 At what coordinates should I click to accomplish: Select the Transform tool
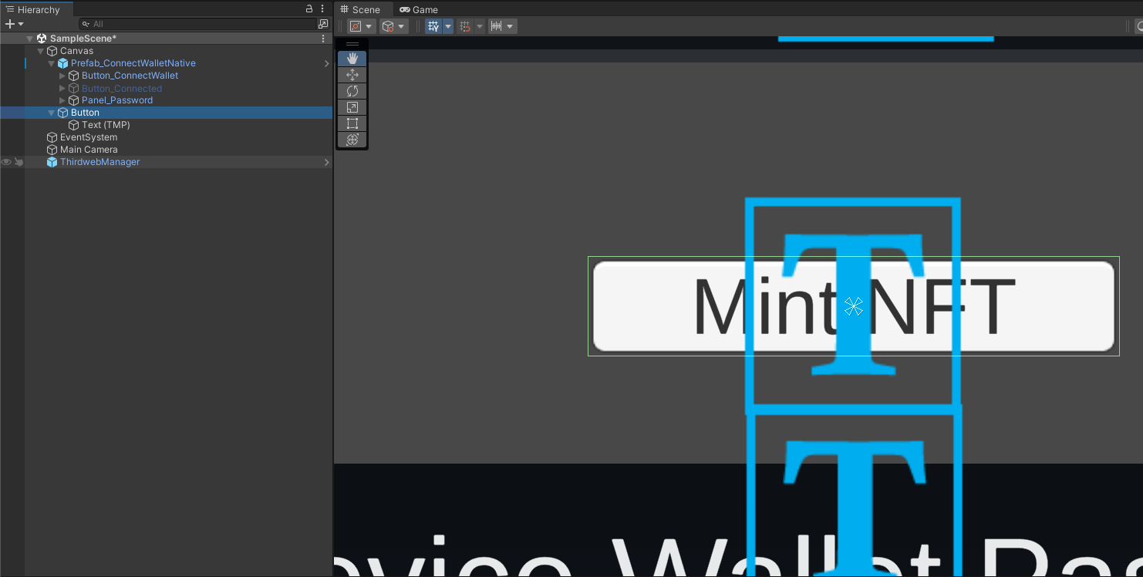pyautogui.click(x=352, y=140)
